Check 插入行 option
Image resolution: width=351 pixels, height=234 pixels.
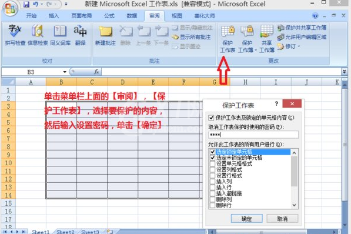212,188
